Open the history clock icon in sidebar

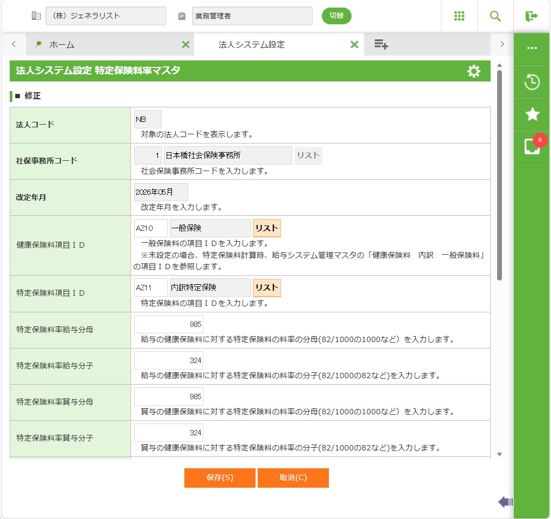point(532,82)
